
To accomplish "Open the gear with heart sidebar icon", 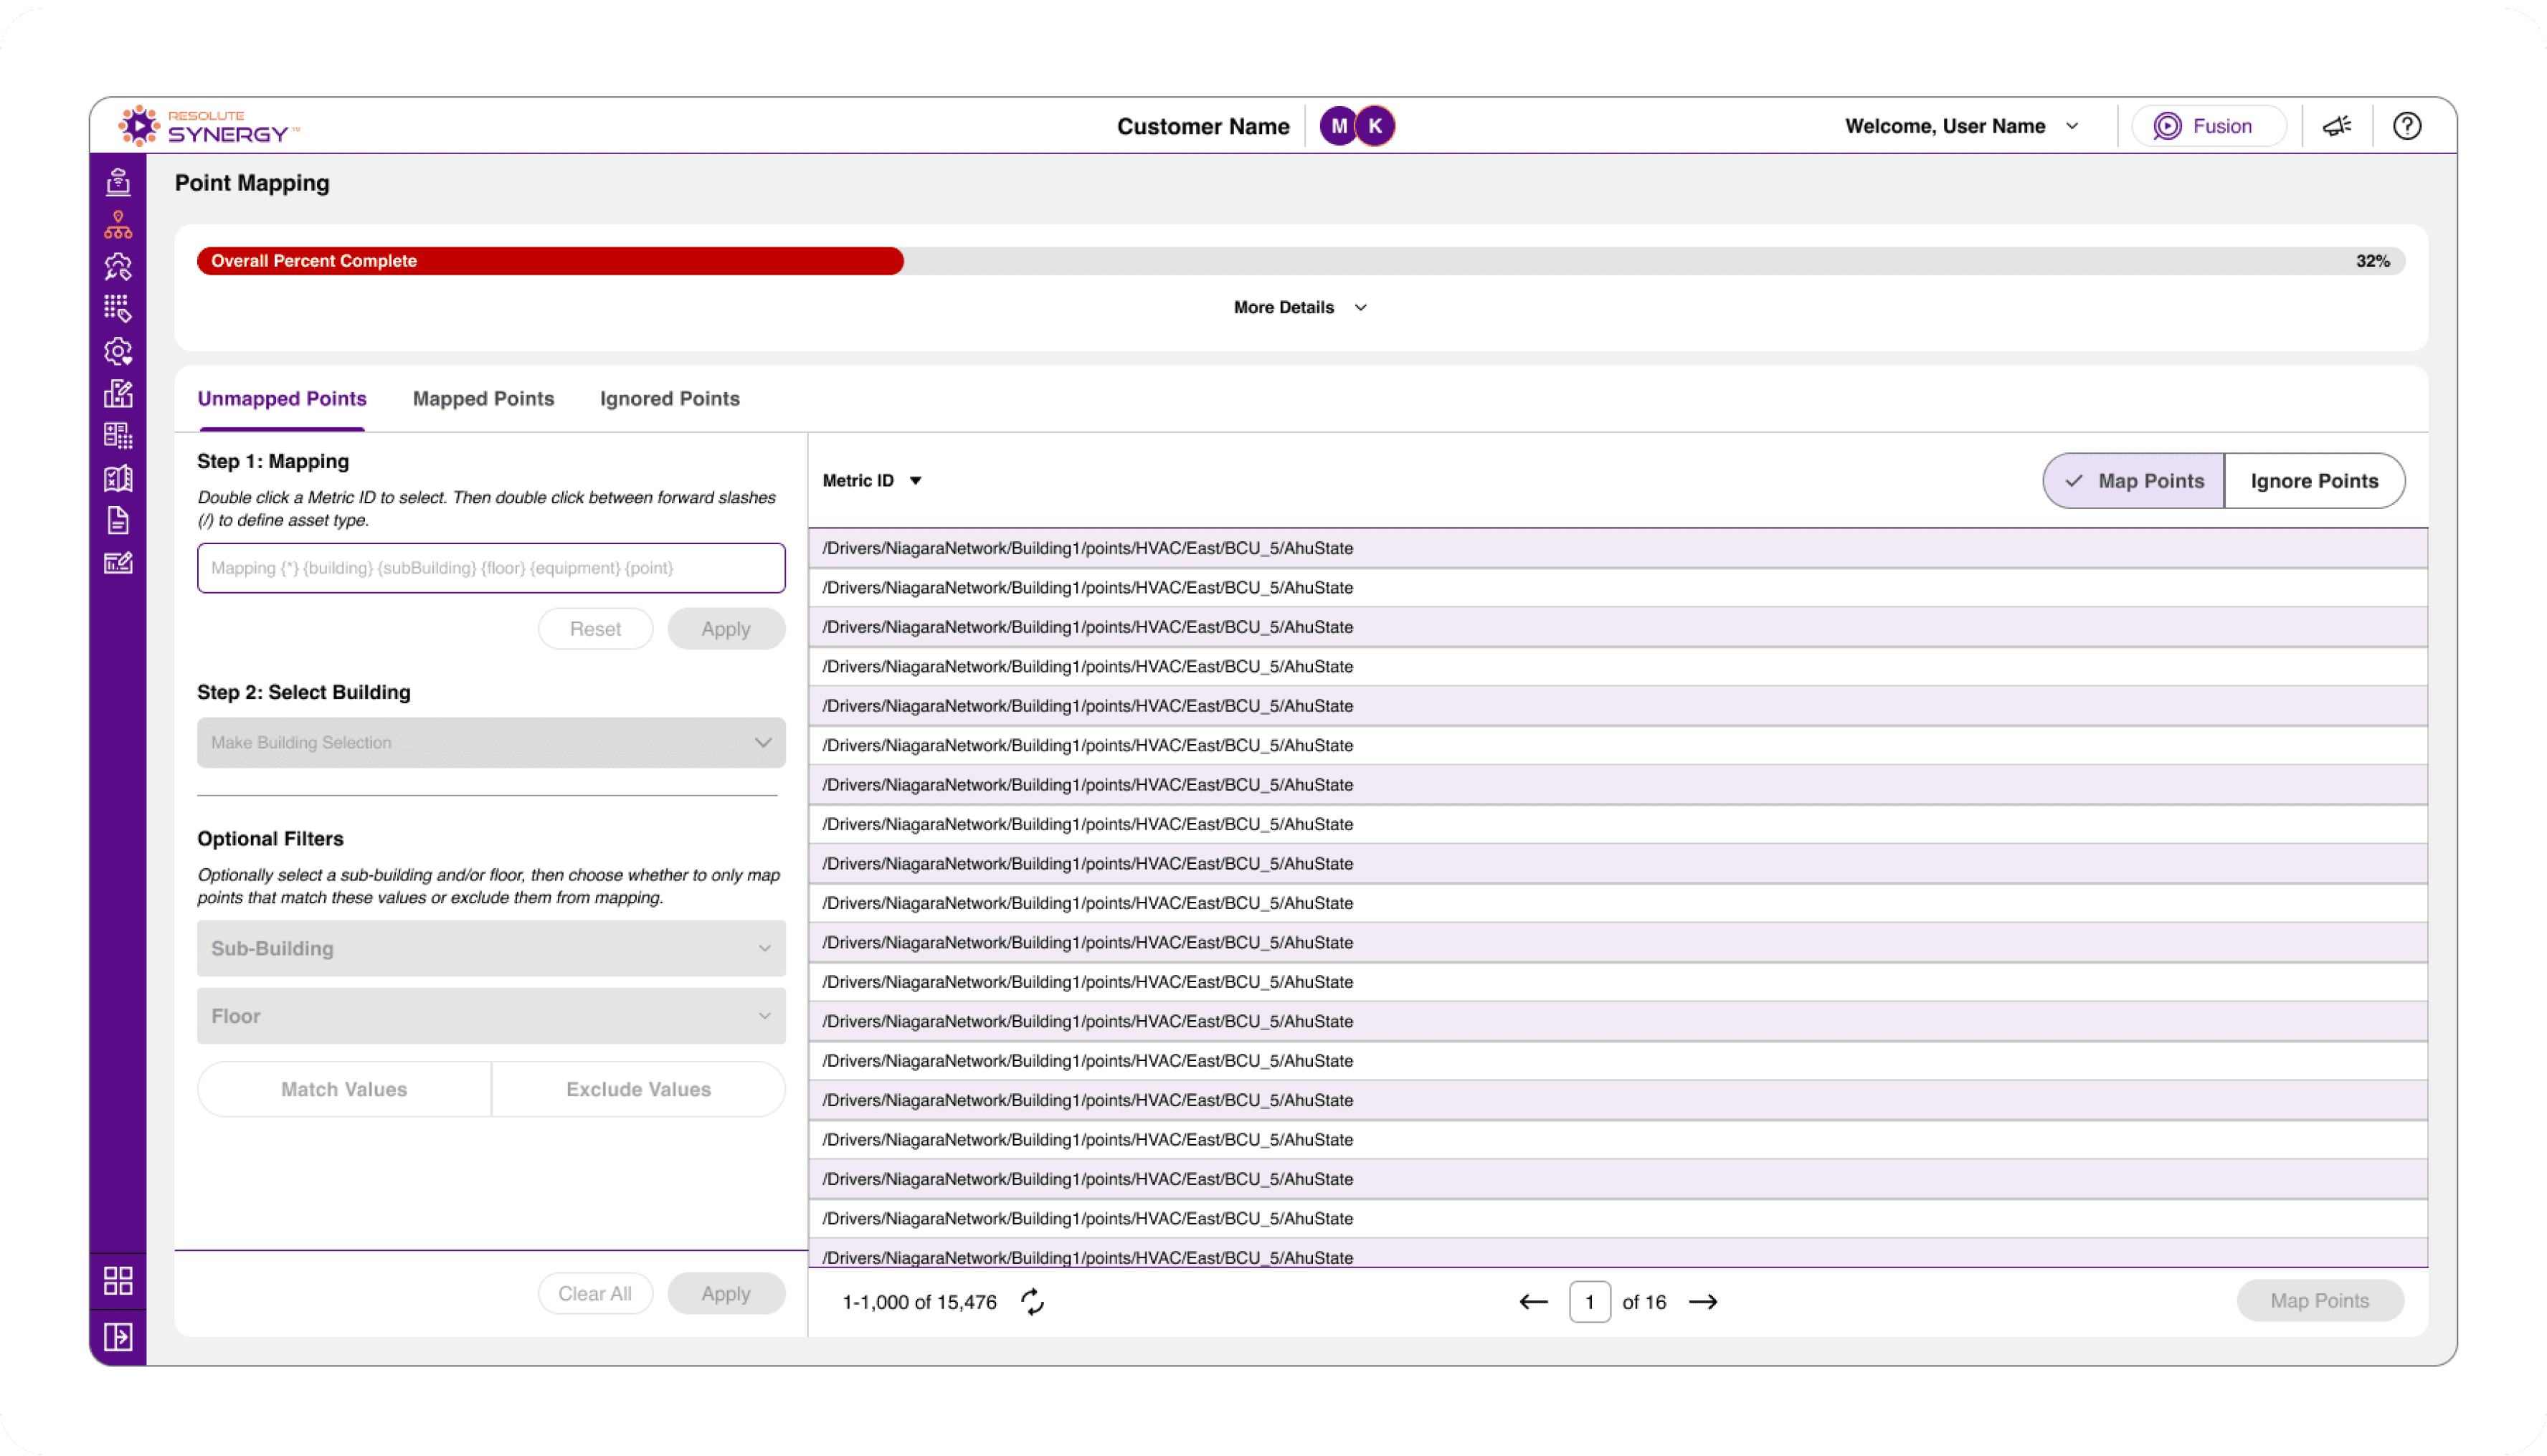I will click(x=118, y=352).
